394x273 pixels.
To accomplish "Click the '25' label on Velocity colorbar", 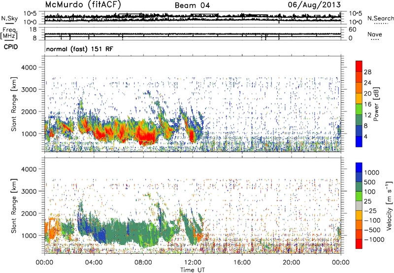I will pyautogui.click(x=367, y=202).
